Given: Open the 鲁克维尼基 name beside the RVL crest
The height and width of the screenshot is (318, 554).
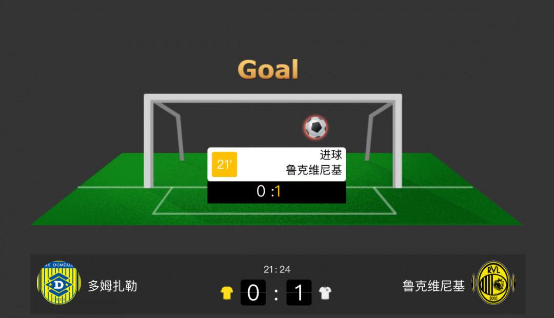Looking at the screenshot, I should 433,286.
